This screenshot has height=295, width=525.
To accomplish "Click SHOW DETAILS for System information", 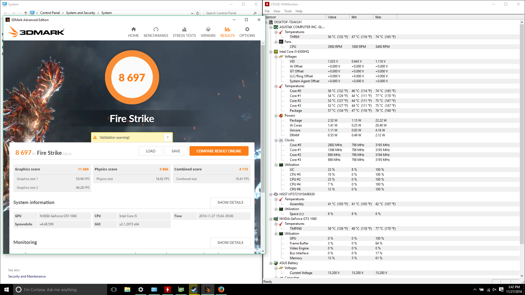I will coord(230,202).
